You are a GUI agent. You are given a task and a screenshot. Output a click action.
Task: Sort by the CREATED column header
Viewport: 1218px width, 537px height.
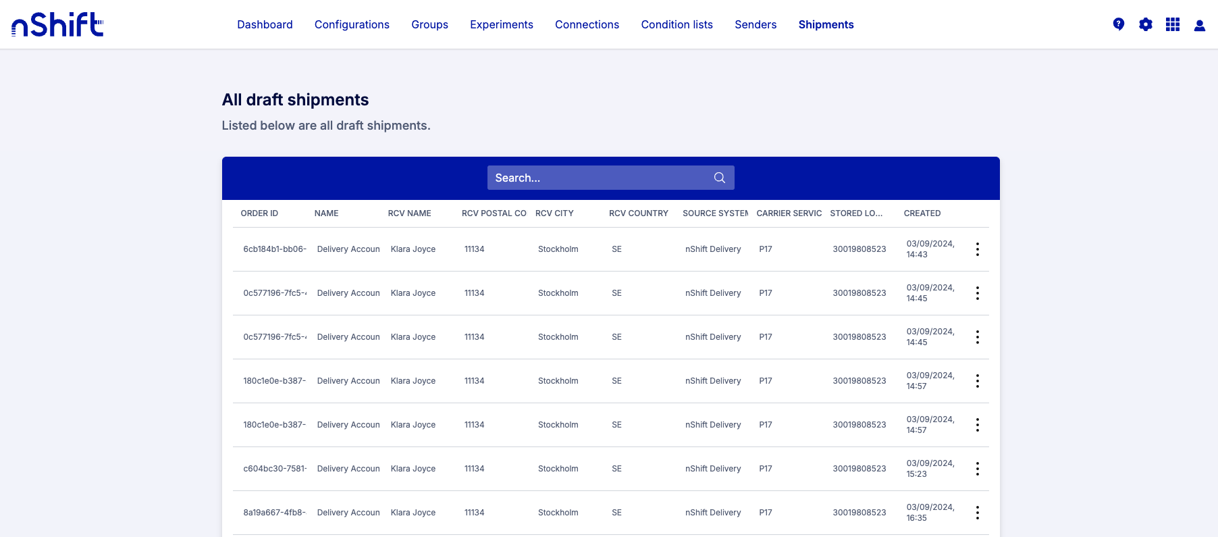[x=922, y=213]
